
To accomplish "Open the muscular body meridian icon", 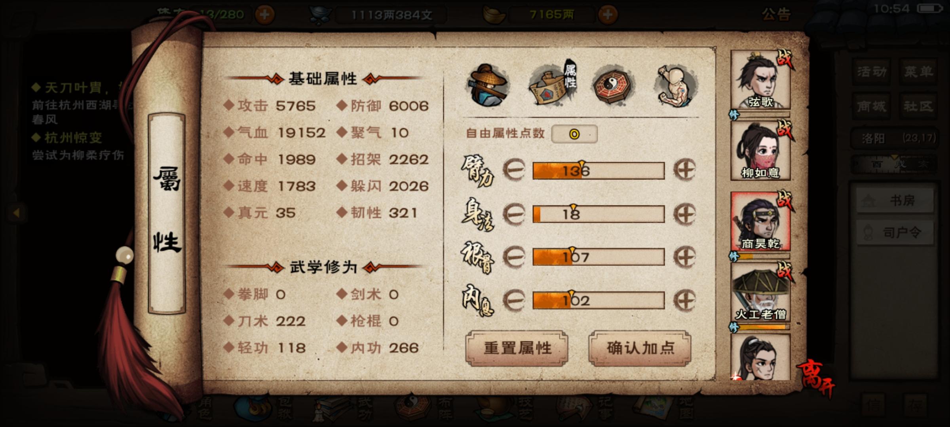I will click(x=676, y=85).
